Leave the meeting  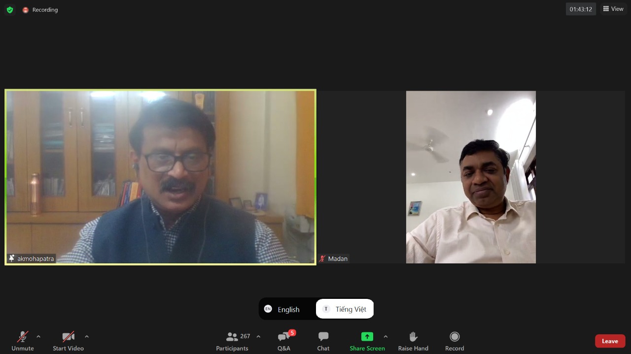pos(610,341)
